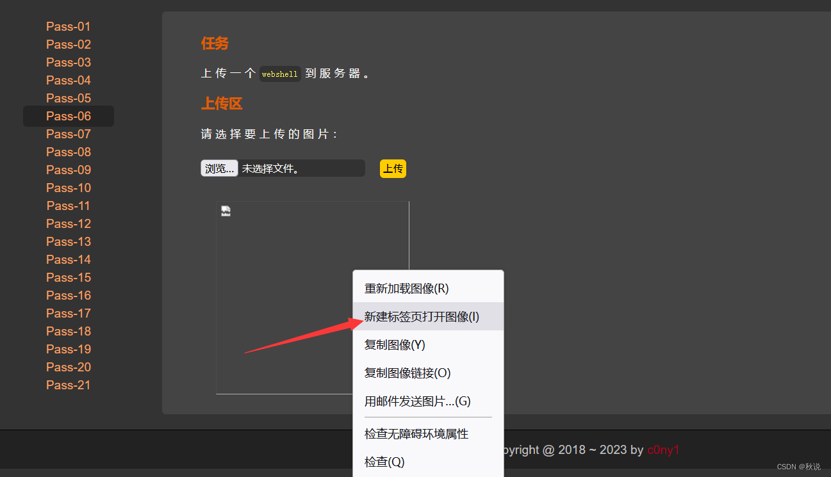
Task: Open the Pass-13 level
Action: [x=69, y=241]
